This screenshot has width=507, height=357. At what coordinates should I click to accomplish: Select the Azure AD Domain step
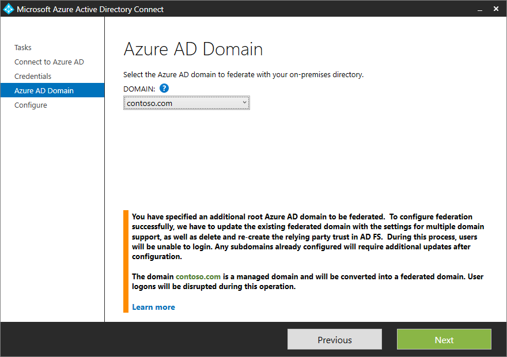click(43, 90)
